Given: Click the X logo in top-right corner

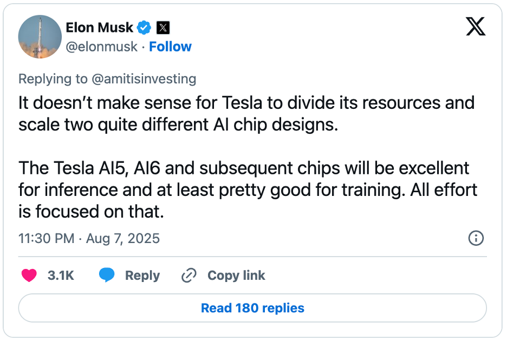Looking at the screenshot, I should pyautogui.click(x=475, y=27).
